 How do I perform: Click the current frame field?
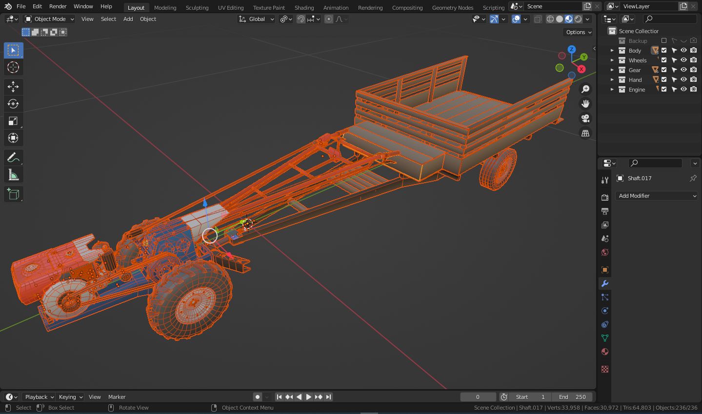478,397
